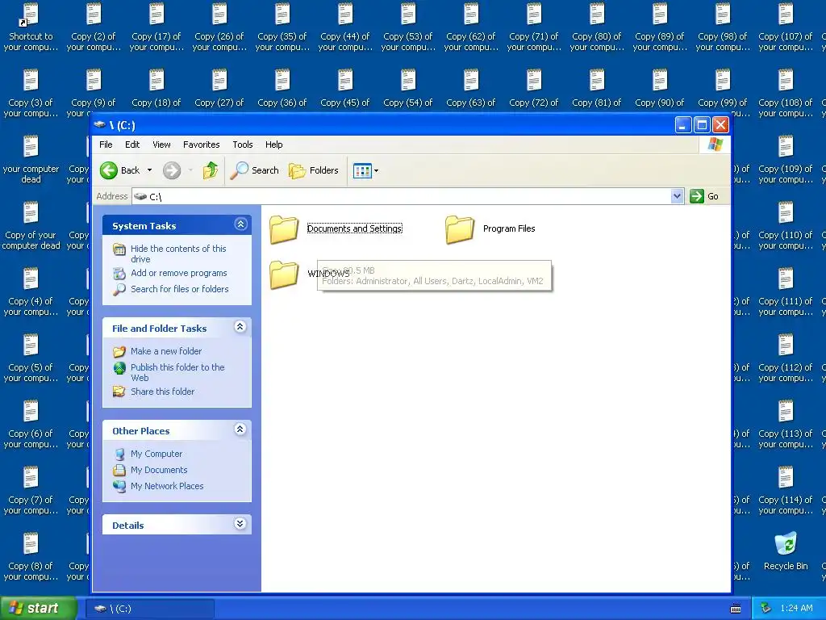Click the Start button on the taskbar

pyautogui.click(x=38, y=609)
